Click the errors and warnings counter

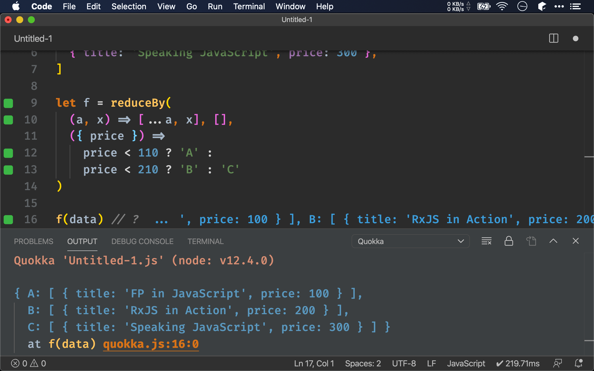[28, 363]
